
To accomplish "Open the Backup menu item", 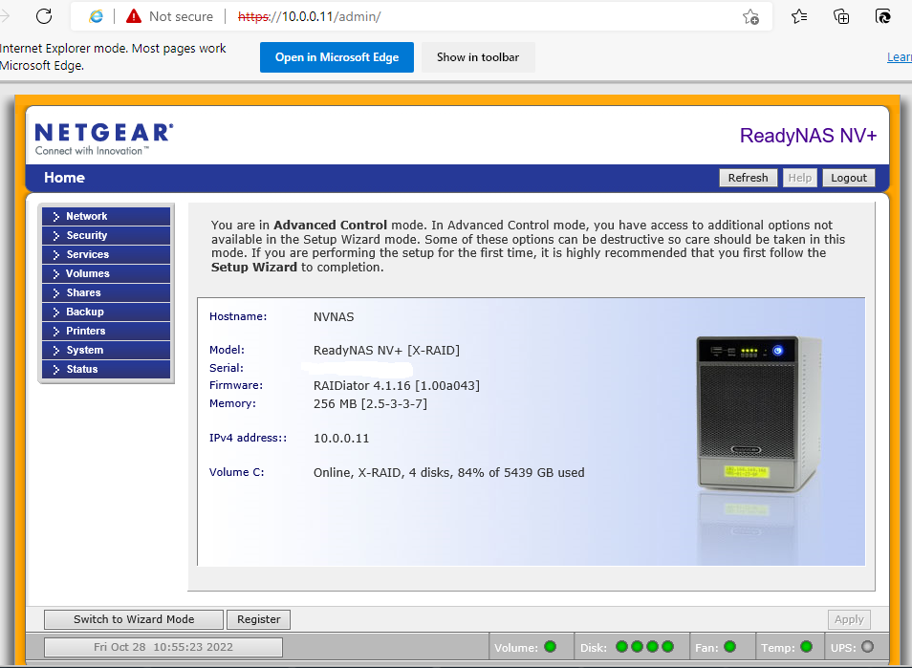I will pyautogui.click(x=105, y=312).
